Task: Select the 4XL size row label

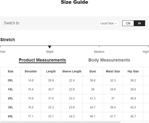Action: pos(10,116)
